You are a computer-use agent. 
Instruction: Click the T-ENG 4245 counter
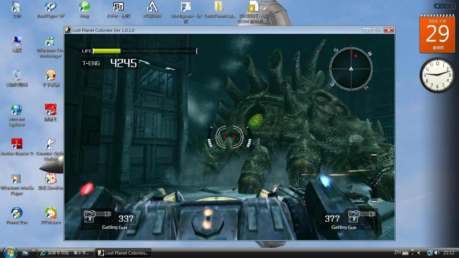110,63
